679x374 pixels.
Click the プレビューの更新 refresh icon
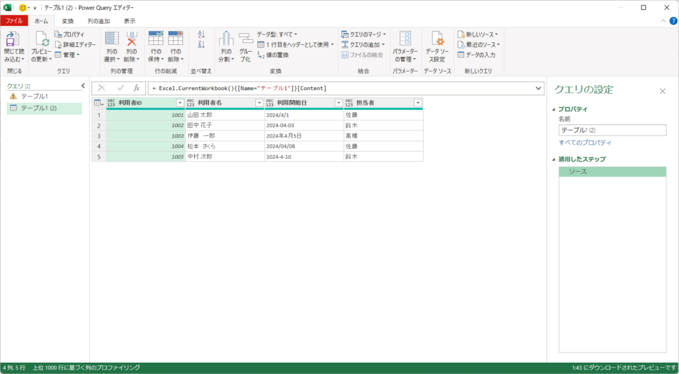(42, 39)
